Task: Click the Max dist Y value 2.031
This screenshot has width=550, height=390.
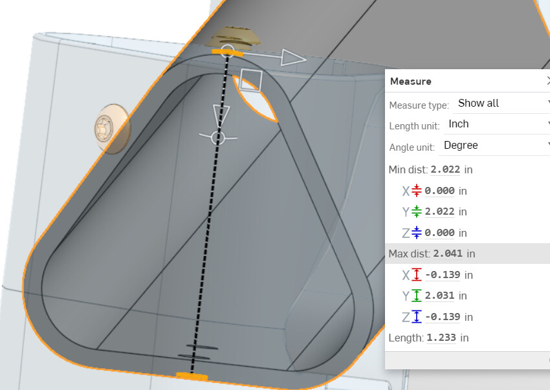Action: pos(439,296)
